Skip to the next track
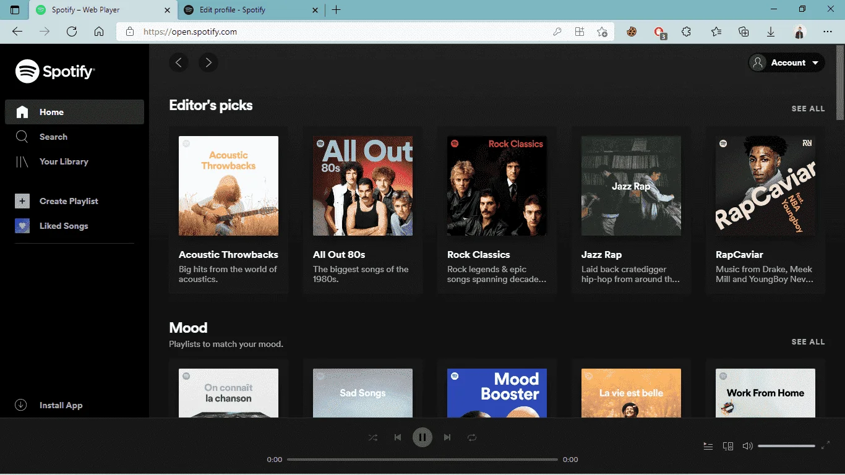 [447, 437]
